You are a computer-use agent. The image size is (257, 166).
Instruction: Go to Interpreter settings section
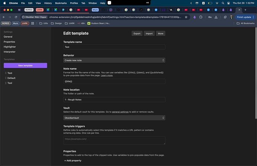click(10, 52)
